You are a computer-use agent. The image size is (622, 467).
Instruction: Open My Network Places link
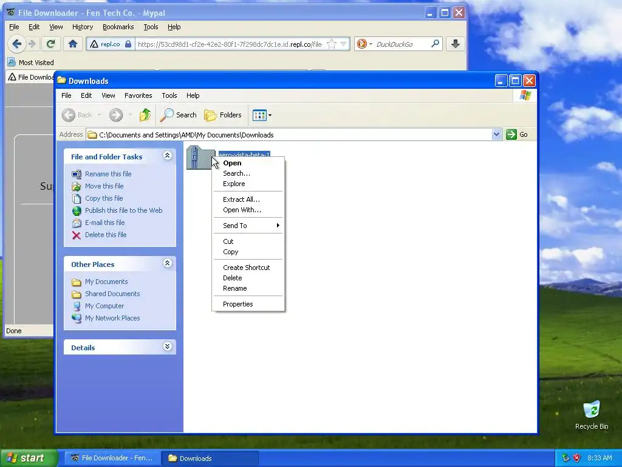(x=112, y=318)
